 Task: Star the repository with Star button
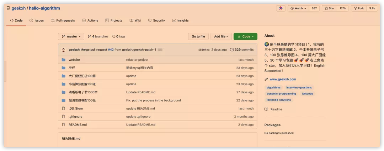pyautogui.click(x=329, y=8)
